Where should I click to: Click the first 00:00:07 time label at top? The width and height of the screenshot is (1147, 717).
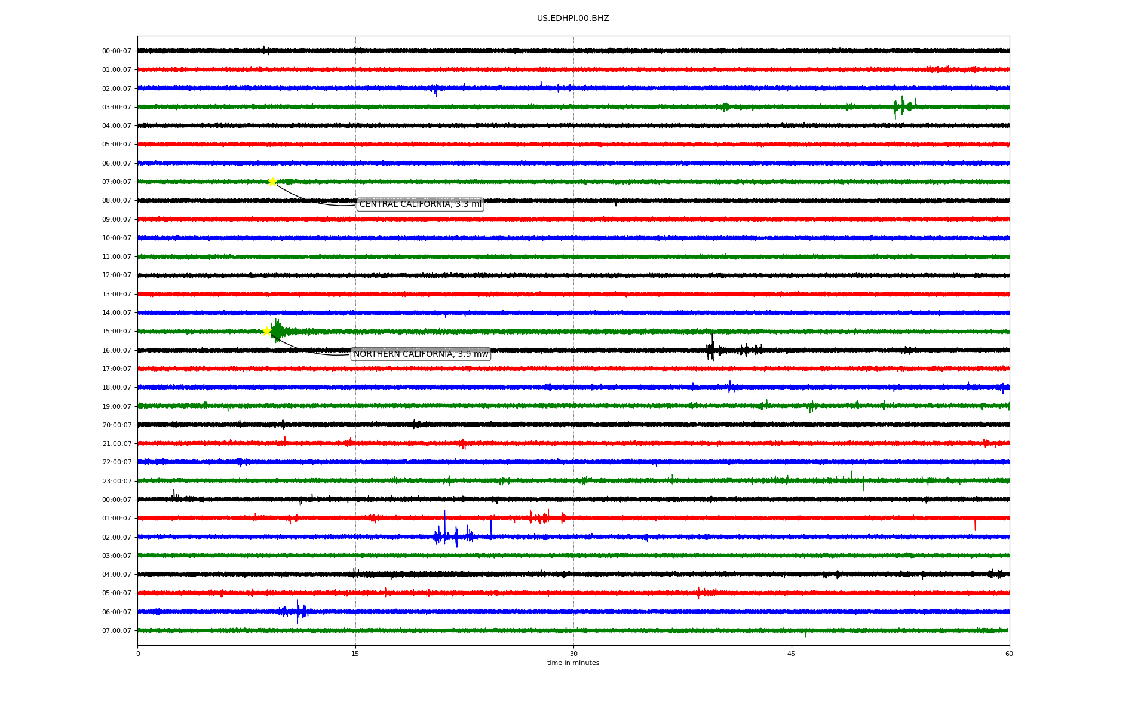click(116, 51)
